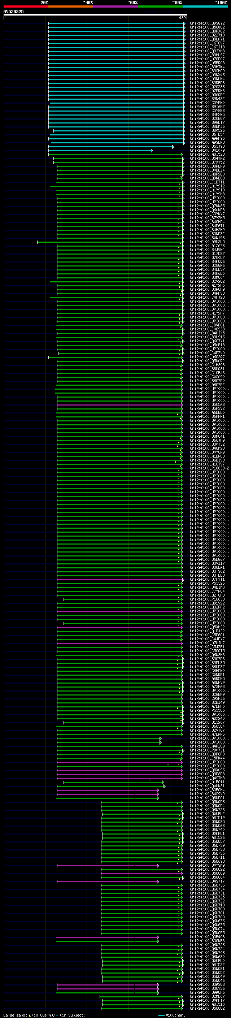Select the UniRef100_B8BMJ6 label
The height and width of the screenshot is (1018, 231).
(x=207, y=126)
